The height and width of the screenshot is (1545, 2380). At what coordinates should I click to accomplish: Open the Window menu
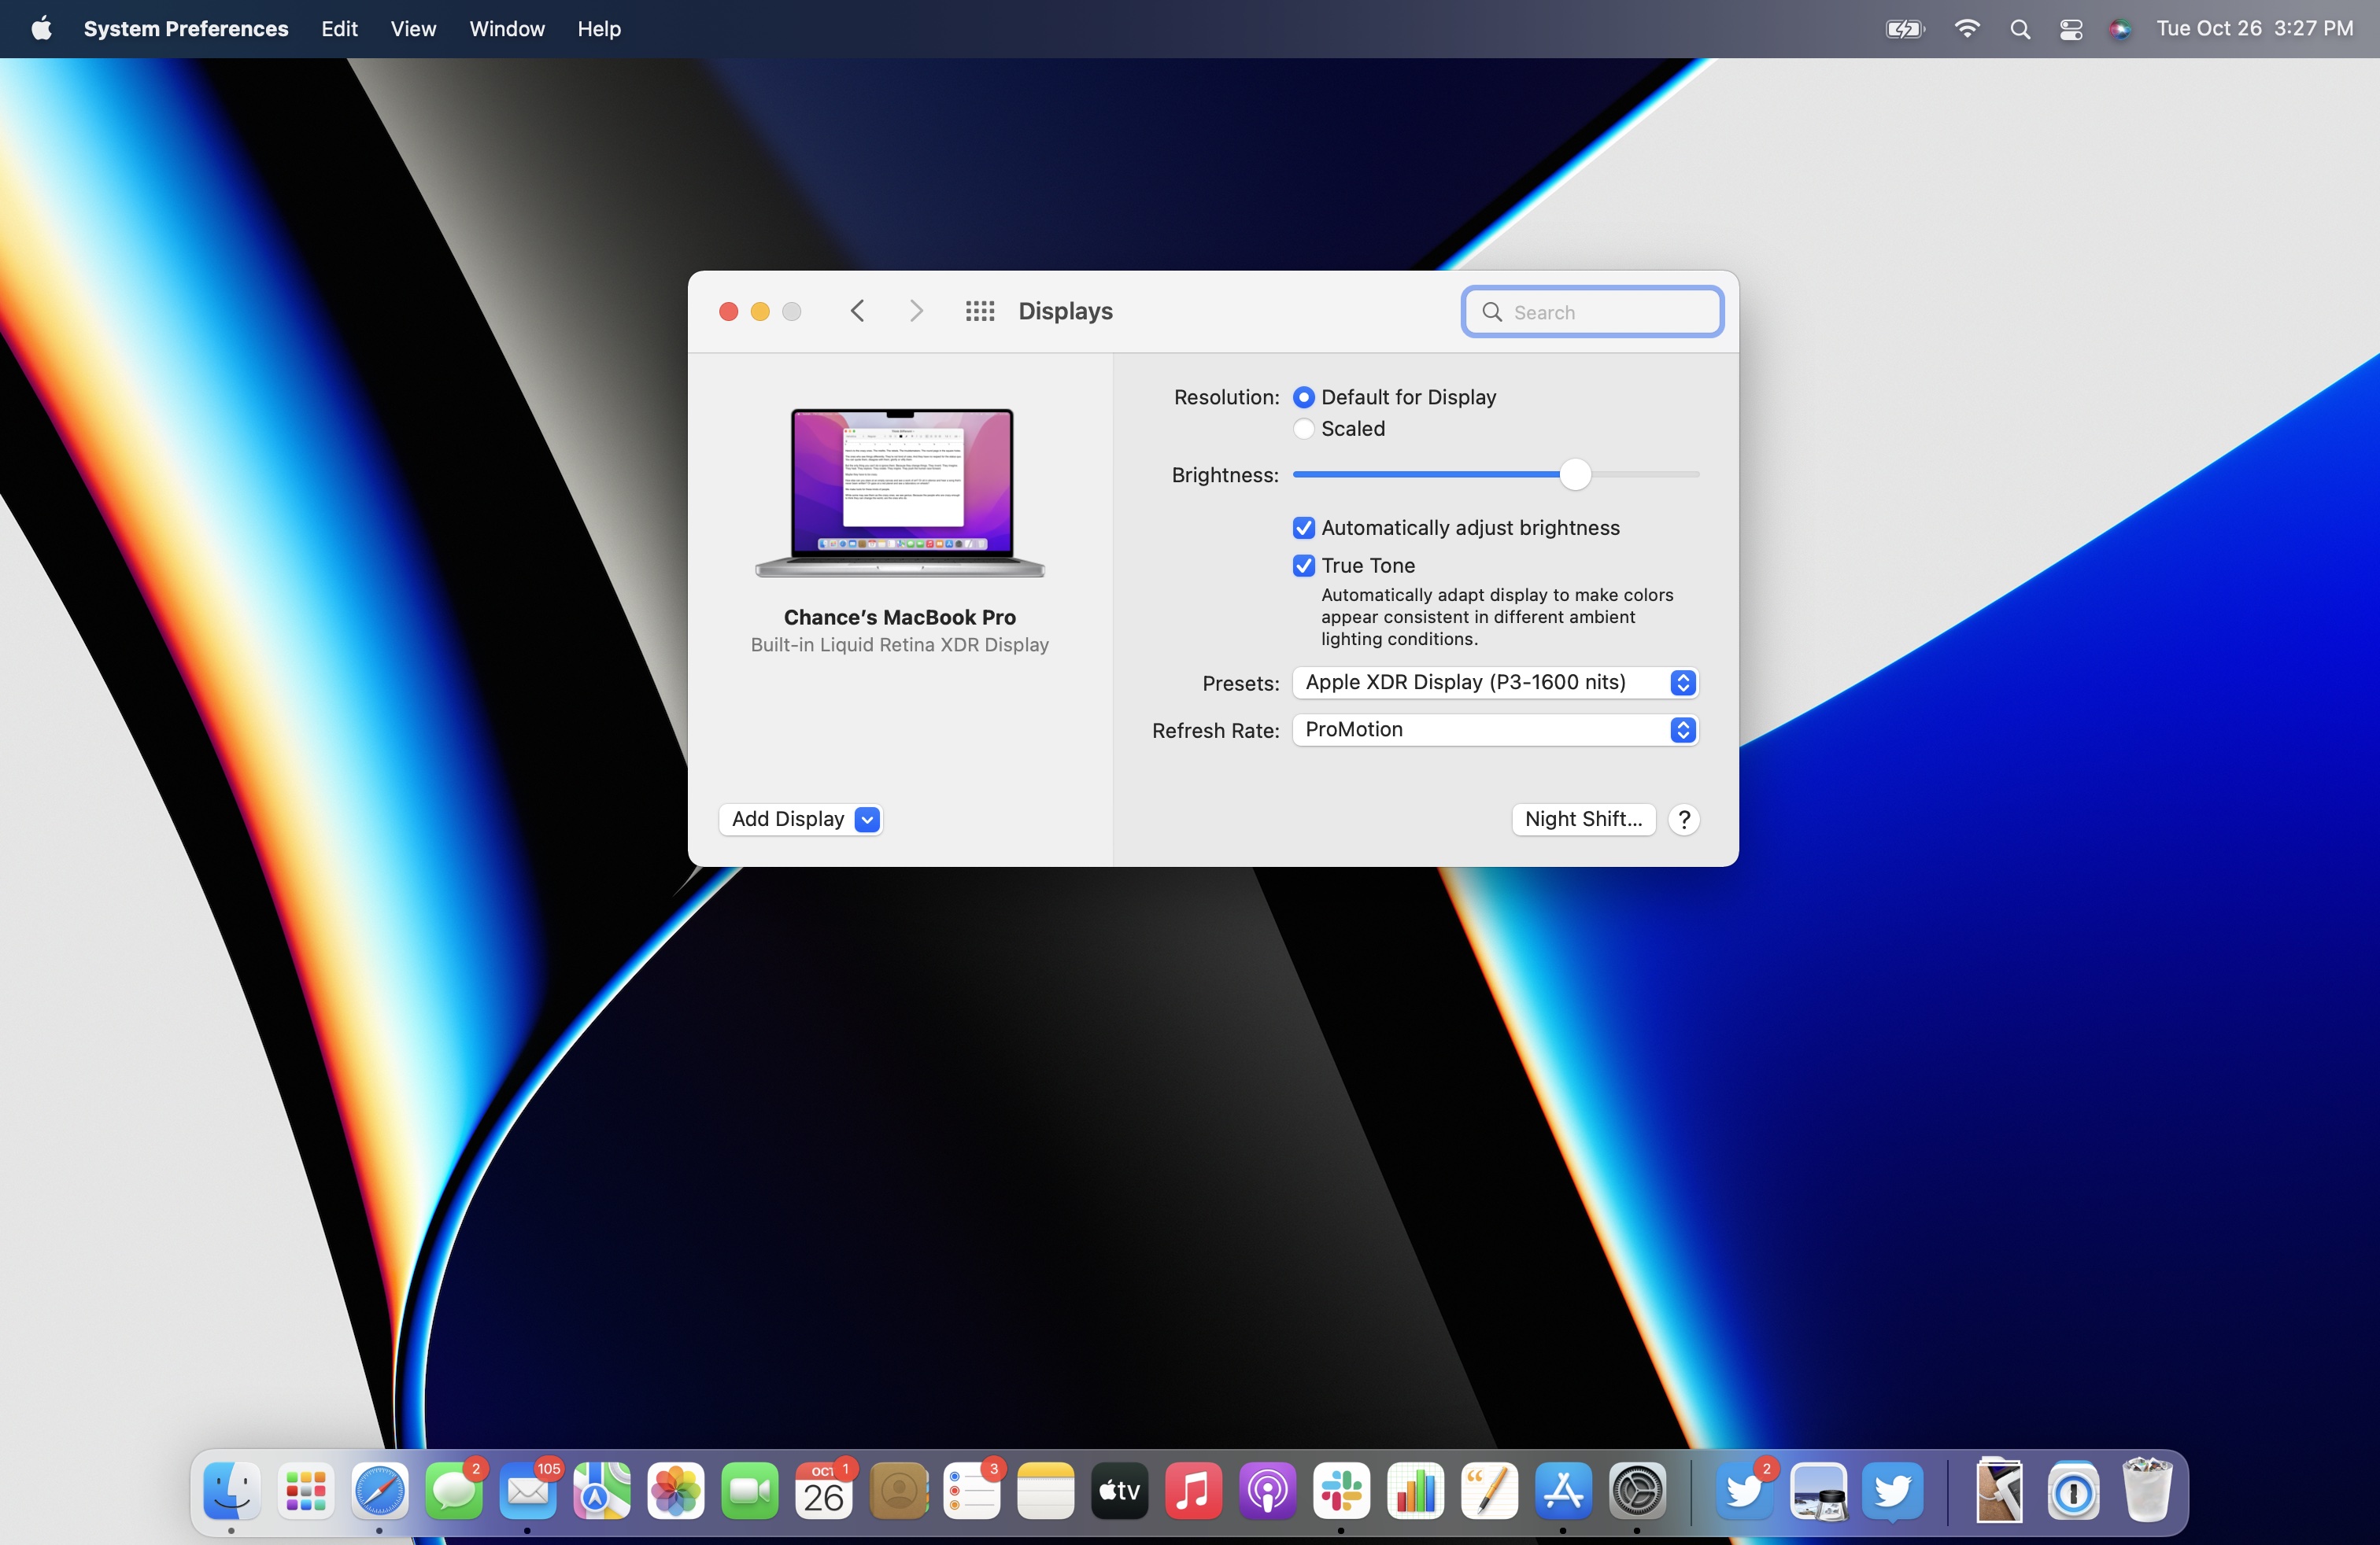tap(506, 29)
